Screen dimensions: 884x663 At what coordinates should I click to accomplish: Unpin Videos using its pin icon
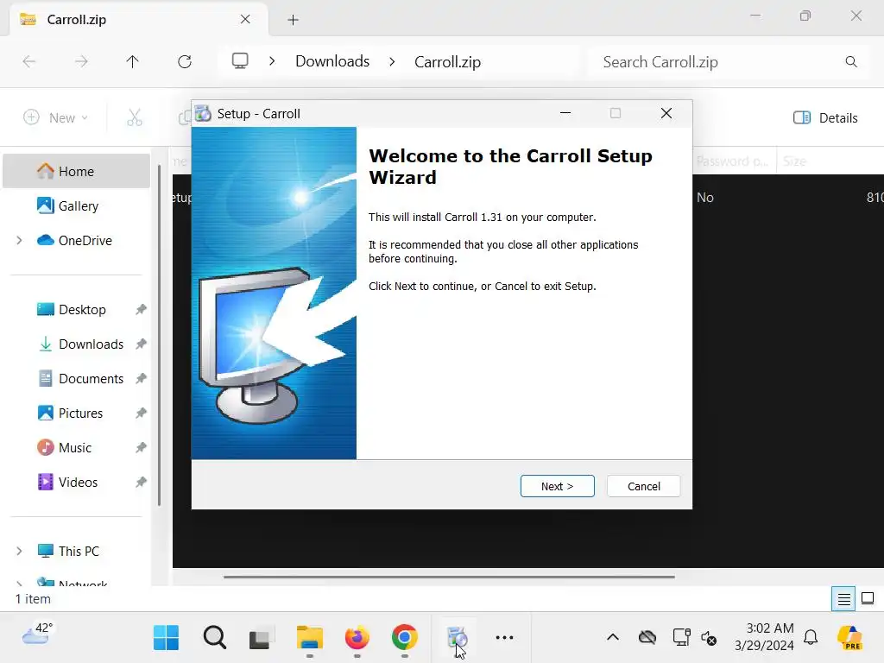coord(141,482)
